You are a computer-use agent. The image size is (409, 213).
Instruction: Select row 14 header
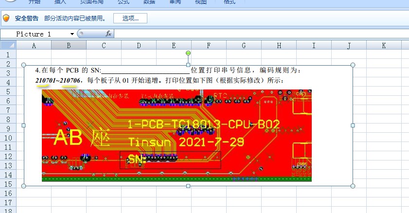point(8,175)
